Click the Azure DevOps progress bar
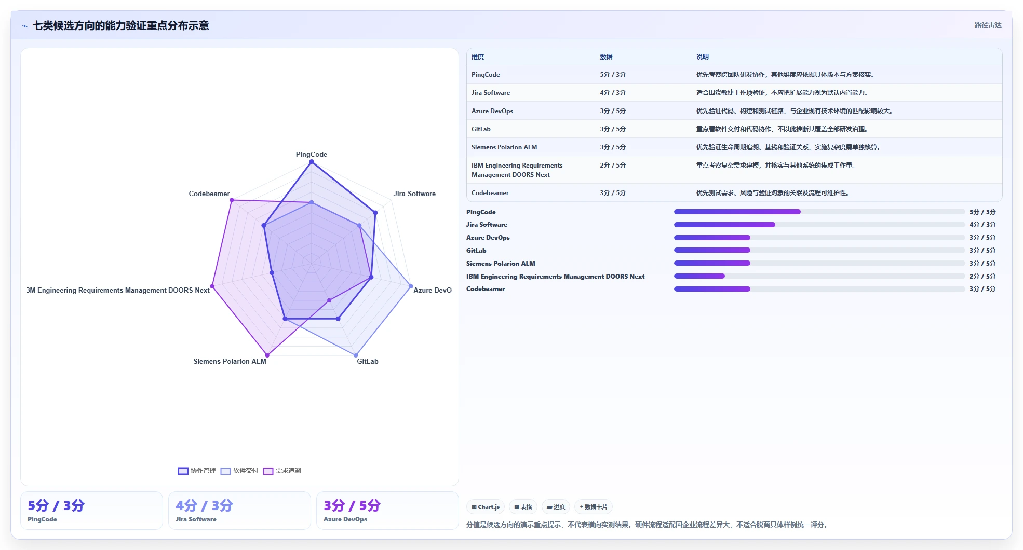This screenshot has width=1023, height=550. click(x=819, y=238)
